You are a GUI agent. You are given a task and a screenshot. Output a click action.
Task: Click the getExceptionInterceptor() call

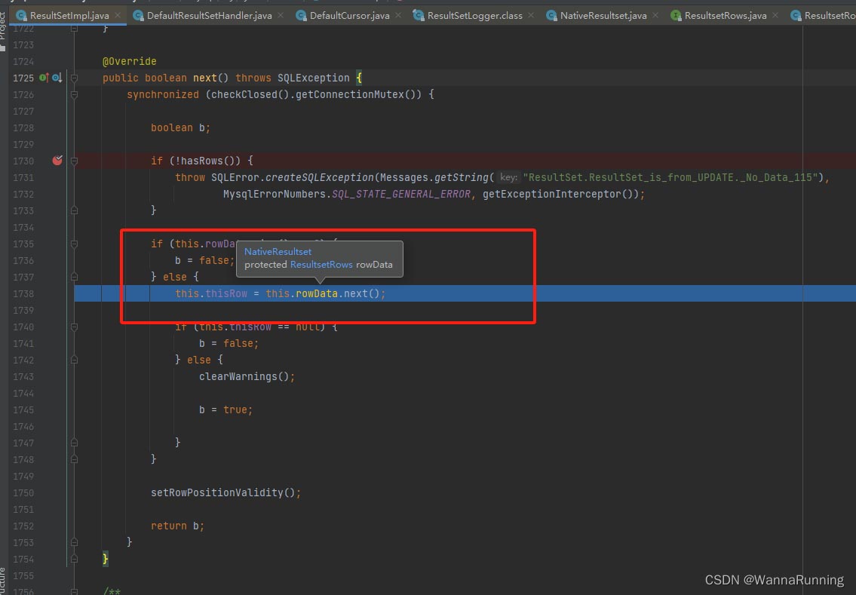560,194
